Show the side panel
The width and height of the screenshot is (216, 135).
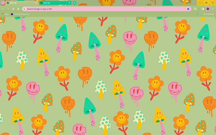[202, 9]
